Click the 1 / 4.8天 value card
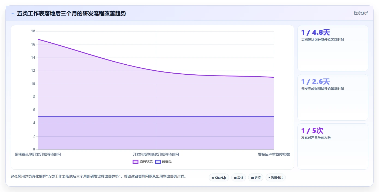The height and width of the screenshot is (192, 379). click(333, 48)
